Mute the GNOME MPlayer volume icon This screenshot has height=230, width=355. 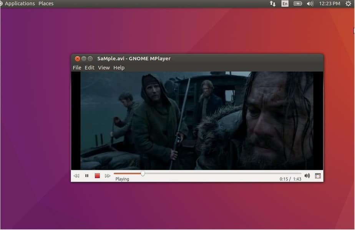point(307,176)
